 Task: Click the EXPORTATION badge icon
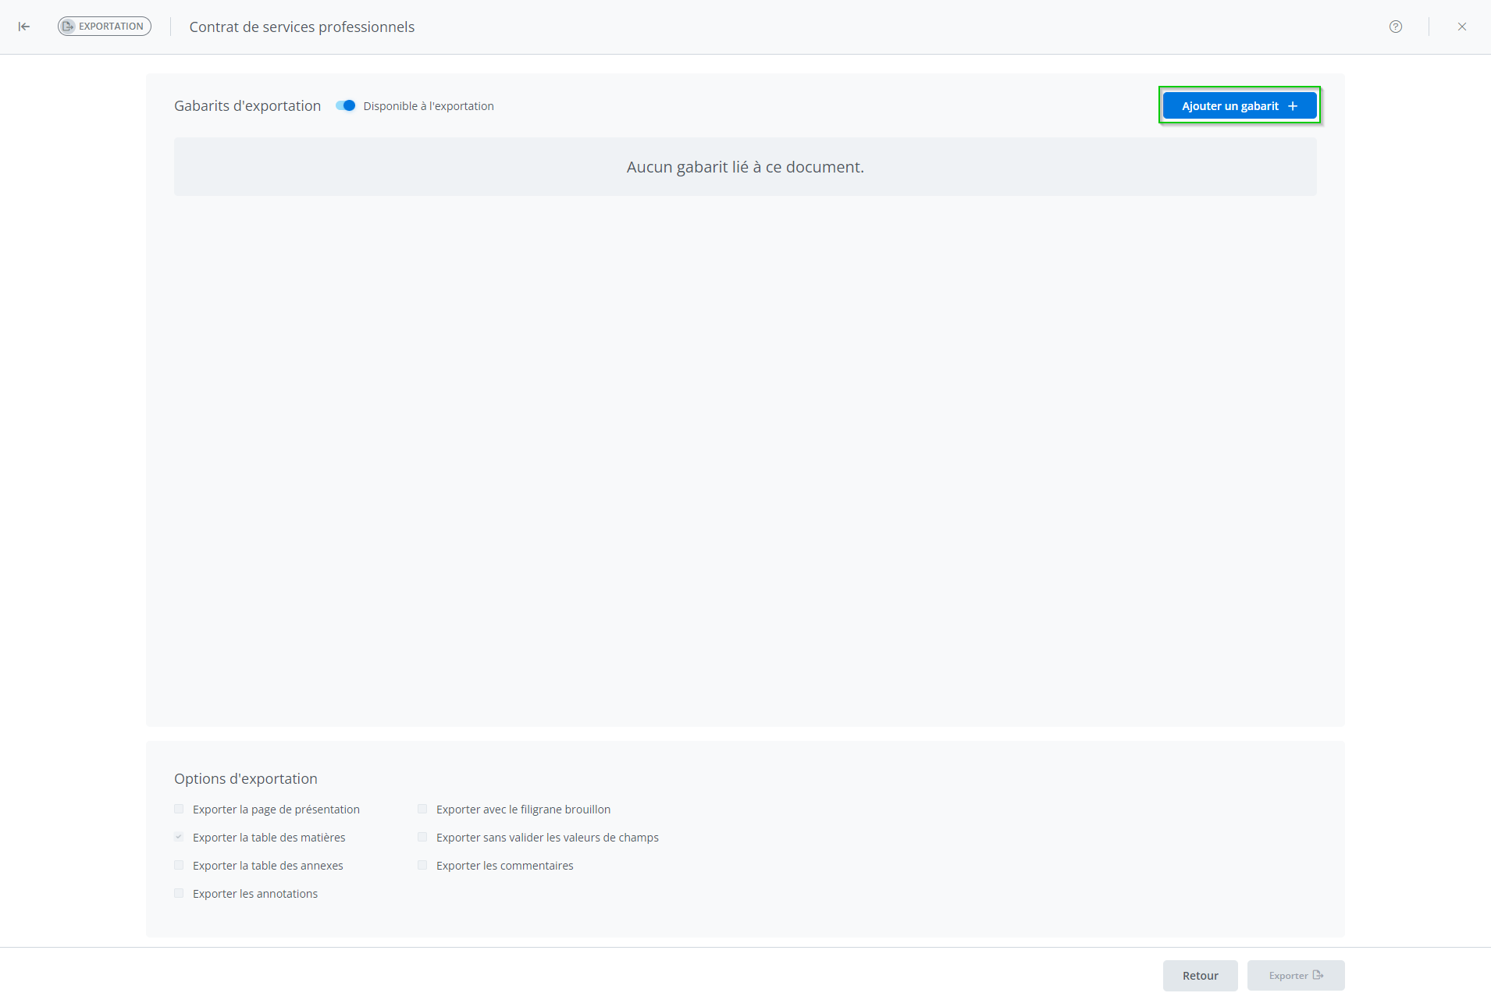click(x=69, y=27)
